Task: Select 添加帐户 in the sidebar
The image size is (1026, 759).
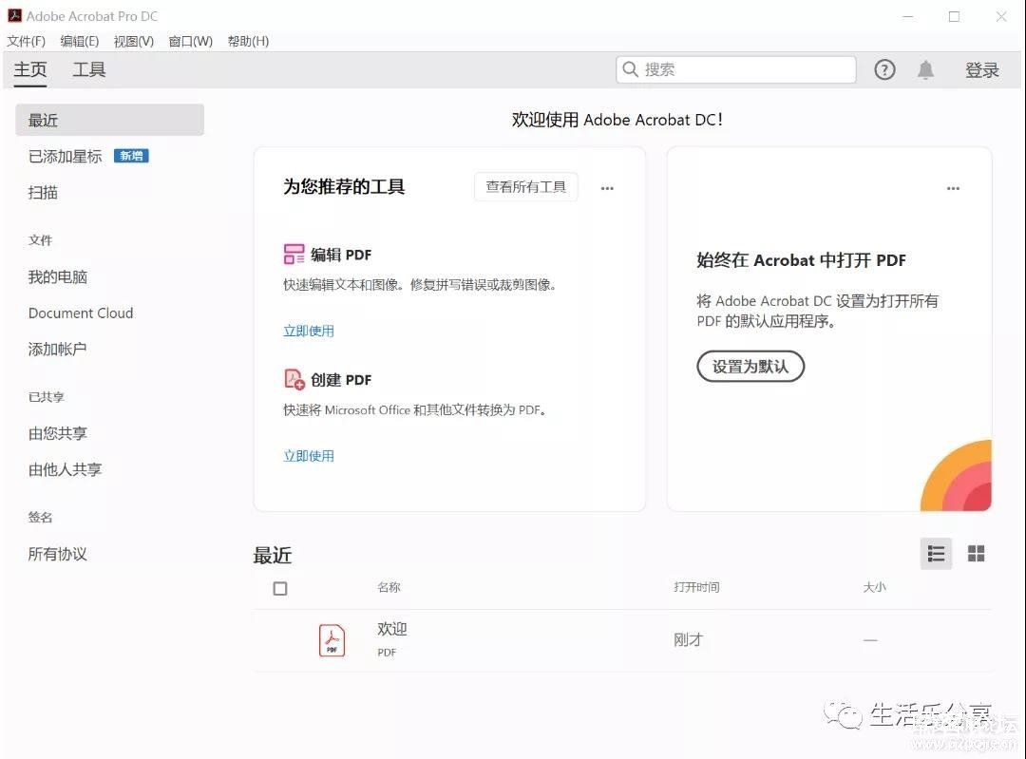Action: [x=58, y=349]
